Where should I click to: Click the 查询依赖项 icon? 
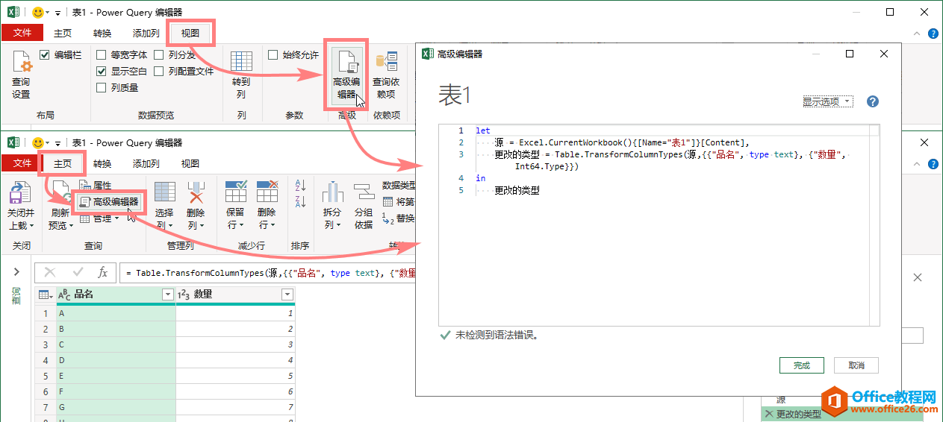tap(386, 62)
